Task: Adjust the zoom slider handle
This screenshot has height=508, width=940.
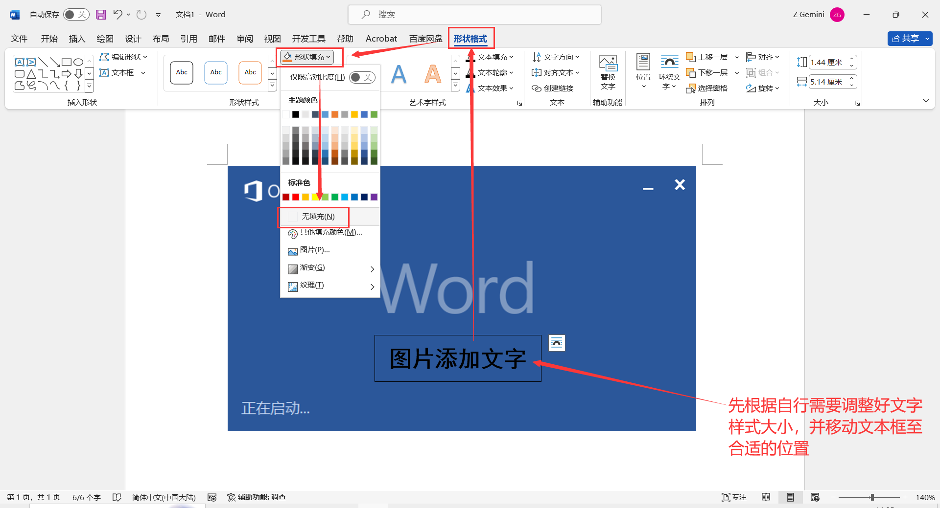Action: click(872, 497)
